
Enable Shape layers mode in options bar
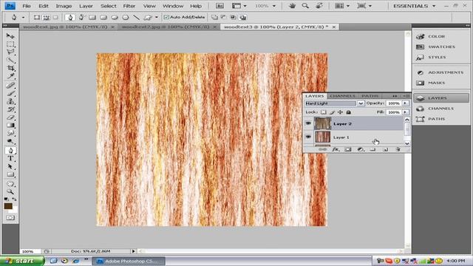tap(36, 18)
